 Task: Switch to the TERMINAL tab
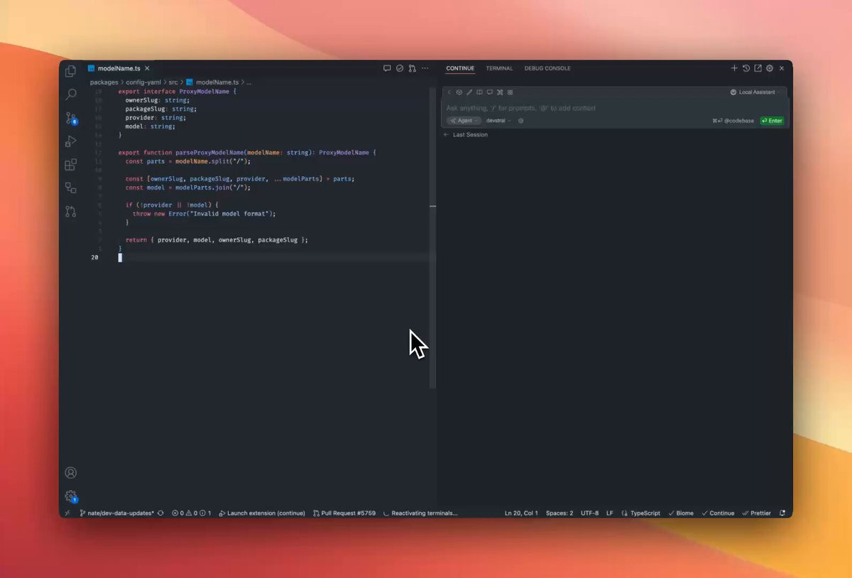[499, 68]
